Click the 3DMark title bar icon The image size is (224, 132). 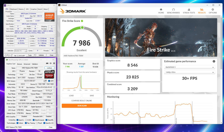[x=59, y=5]
